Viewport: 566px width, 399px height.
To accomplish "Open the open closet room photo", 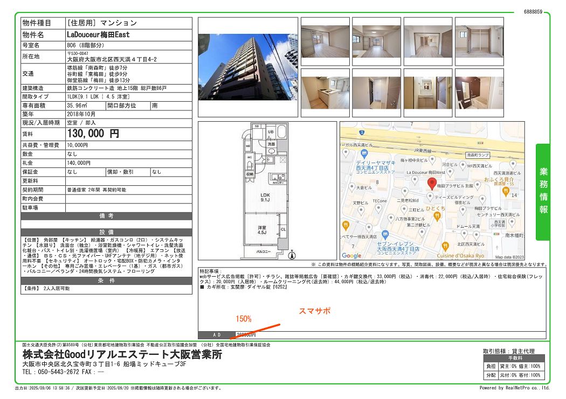I will point(479,39).
